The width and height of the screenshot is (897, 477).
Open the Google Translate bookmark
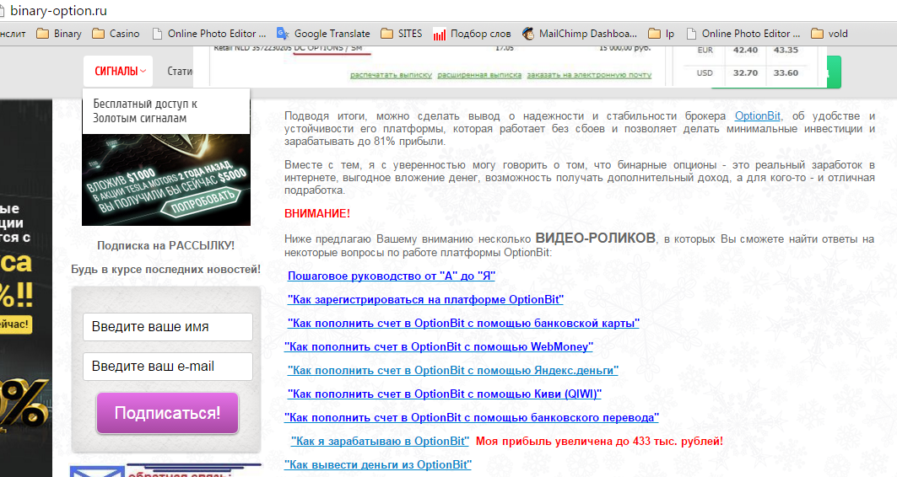pyautogui.click(x=323, y=34)
